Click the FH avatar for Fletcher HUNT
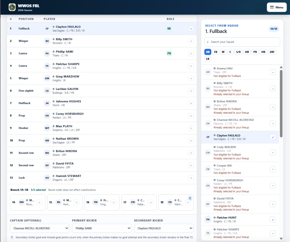Image resolution: width=290 pixels, height=242 pixels. tap(208, 220)
